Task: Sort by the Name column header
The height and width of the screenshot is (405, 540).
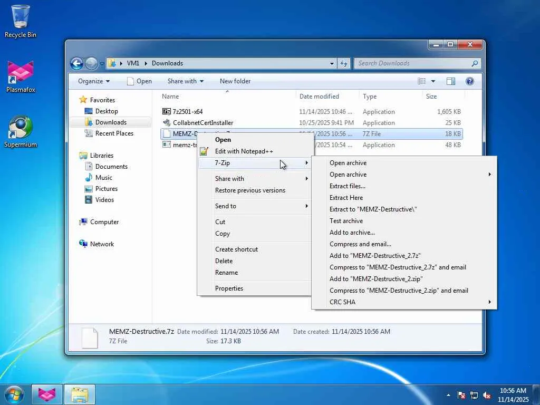Action: point(227,97)
